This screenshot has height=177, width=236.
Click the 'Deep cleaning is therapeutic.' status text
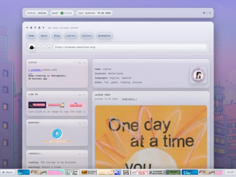(x=47, y=76)
